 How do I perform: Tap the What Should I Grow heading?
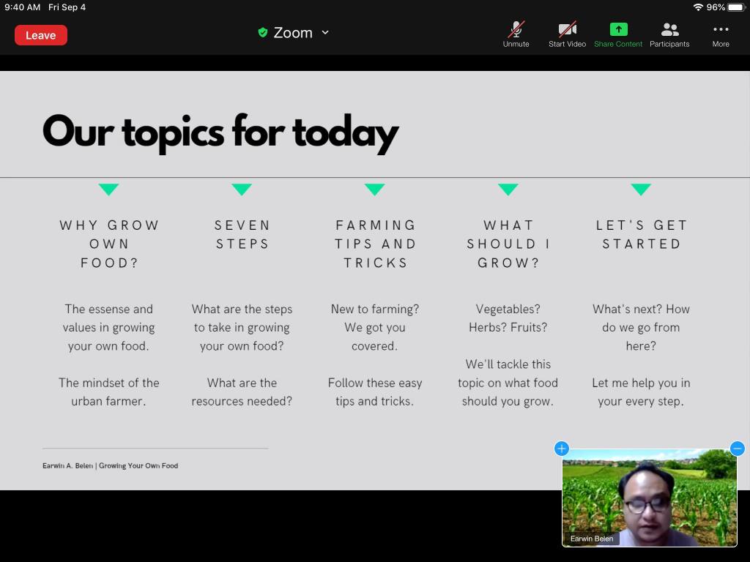(x=508, y=244)
